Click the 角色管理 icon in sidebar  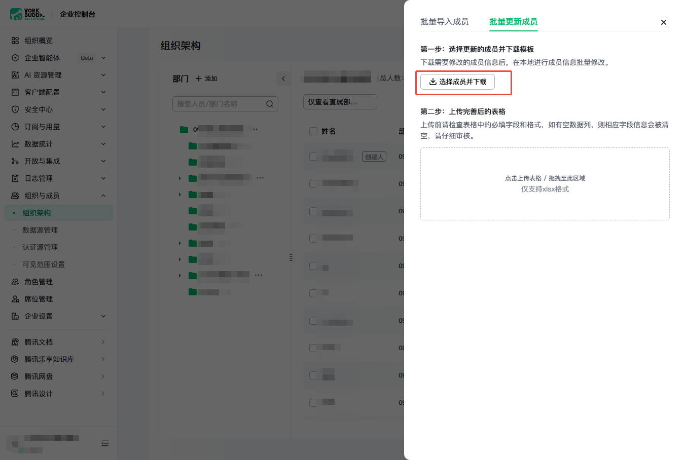(x=15, y=282)
